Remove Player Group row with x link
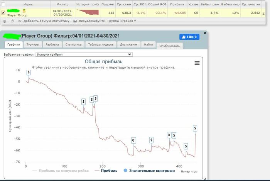 tap(263, 13)
